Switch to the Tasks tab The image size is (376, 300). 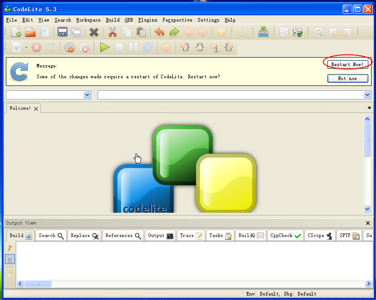click(x=220, y=236)
